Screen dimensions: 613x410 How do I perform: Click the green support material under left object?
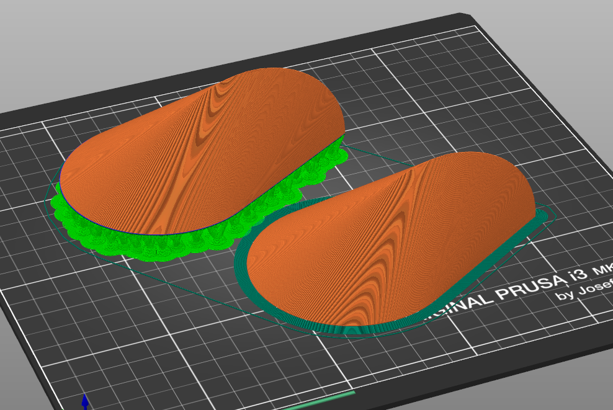[x=155, y=242]
